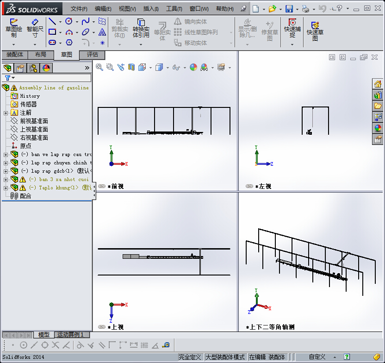Expand more manager tabs chevron
The height and width of the screenshot is (363, 385).
point(87,68)
